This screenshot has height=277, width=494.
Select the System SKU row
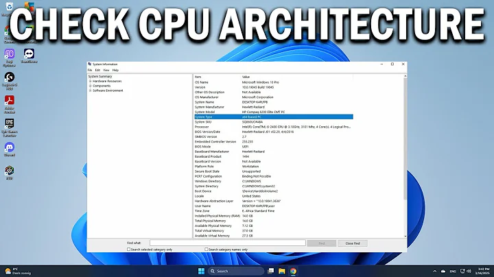(274, 122)
